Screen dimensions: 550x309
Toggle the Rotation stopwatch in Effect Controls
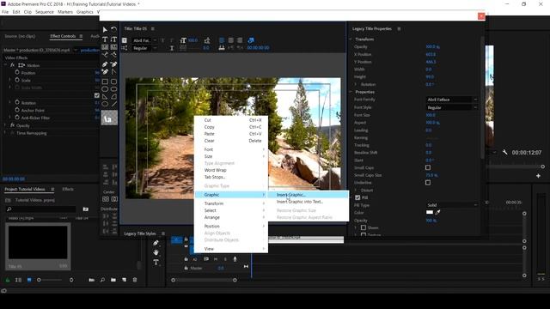pos(17,102)
